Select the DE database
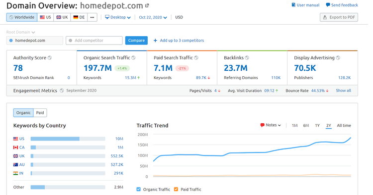The height and width of the screenshot is (195, 373). (x=79, y=17)
